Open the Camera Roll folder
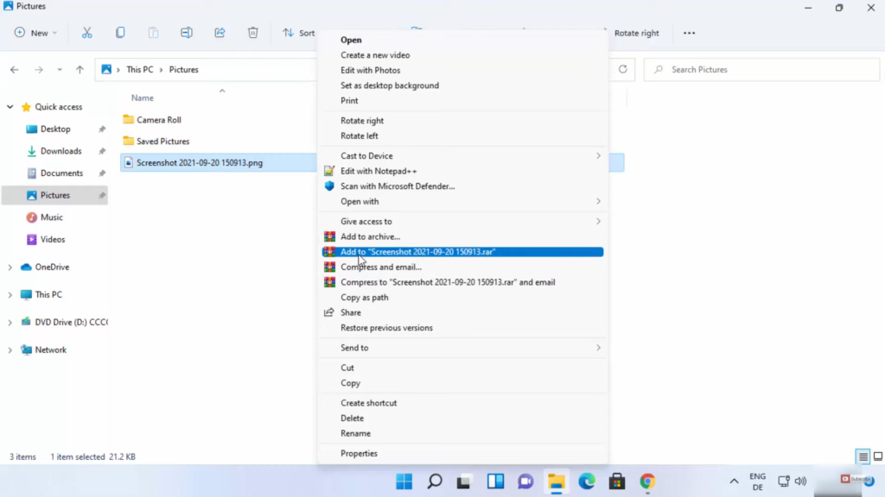885x497 pixels. (158, 120)
